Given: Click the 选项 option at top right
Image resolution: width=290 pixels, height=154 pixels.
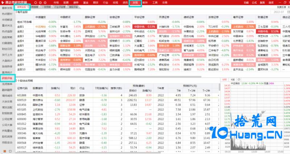Looking at the screenshot, I should coord(271,3).
